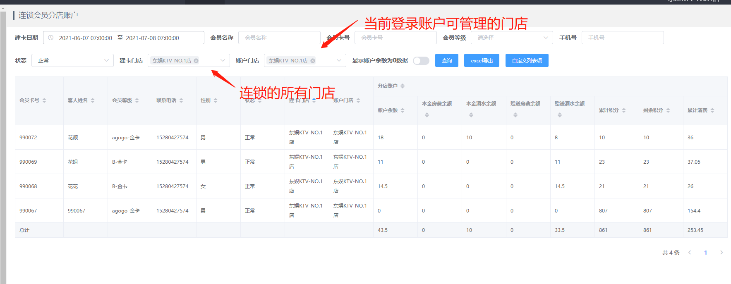Viewport: 731px width, 284px height.
Task: Sort by 赠送房费余额 column
Action: point(515,115)
